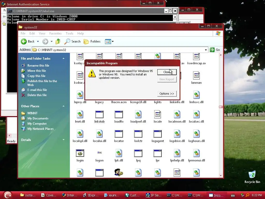Image resolution: width=265 pixels, height=199 pixels.
Task: Select the logagent file icon
Action: [x=158, y=134]
